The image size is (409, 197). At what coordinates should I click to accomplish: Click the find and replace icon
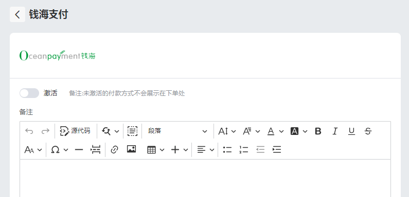click(106, 131)
